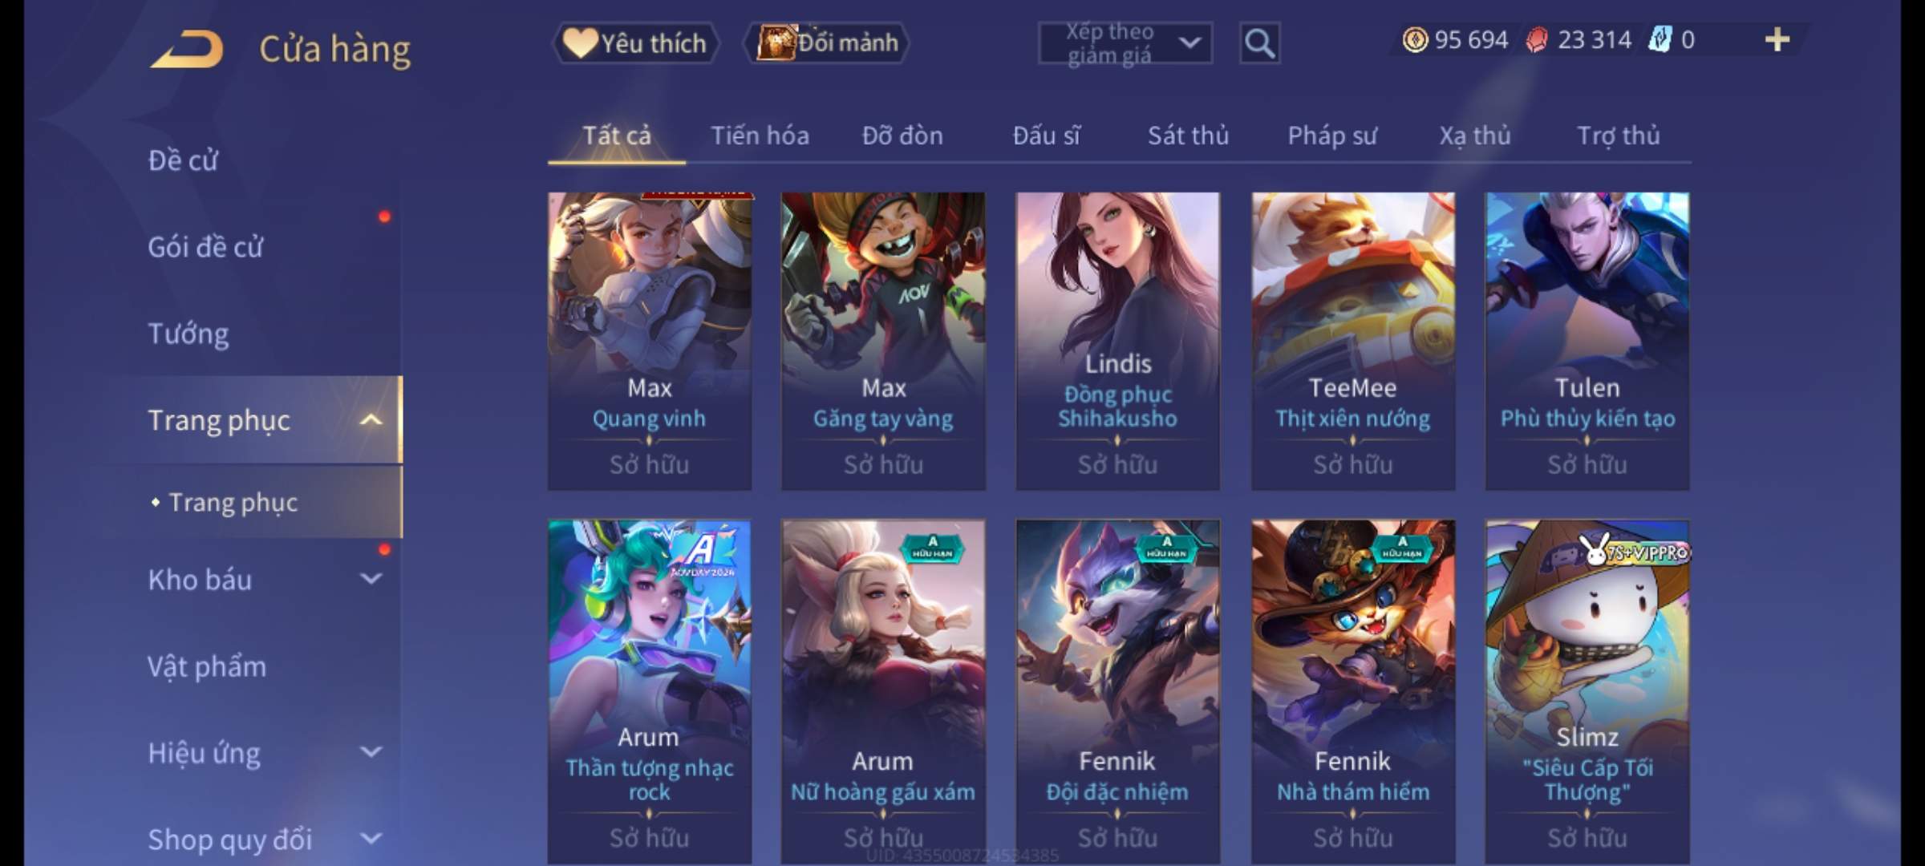Open Yêu thích favorites heart button

(x=636, y=42)
